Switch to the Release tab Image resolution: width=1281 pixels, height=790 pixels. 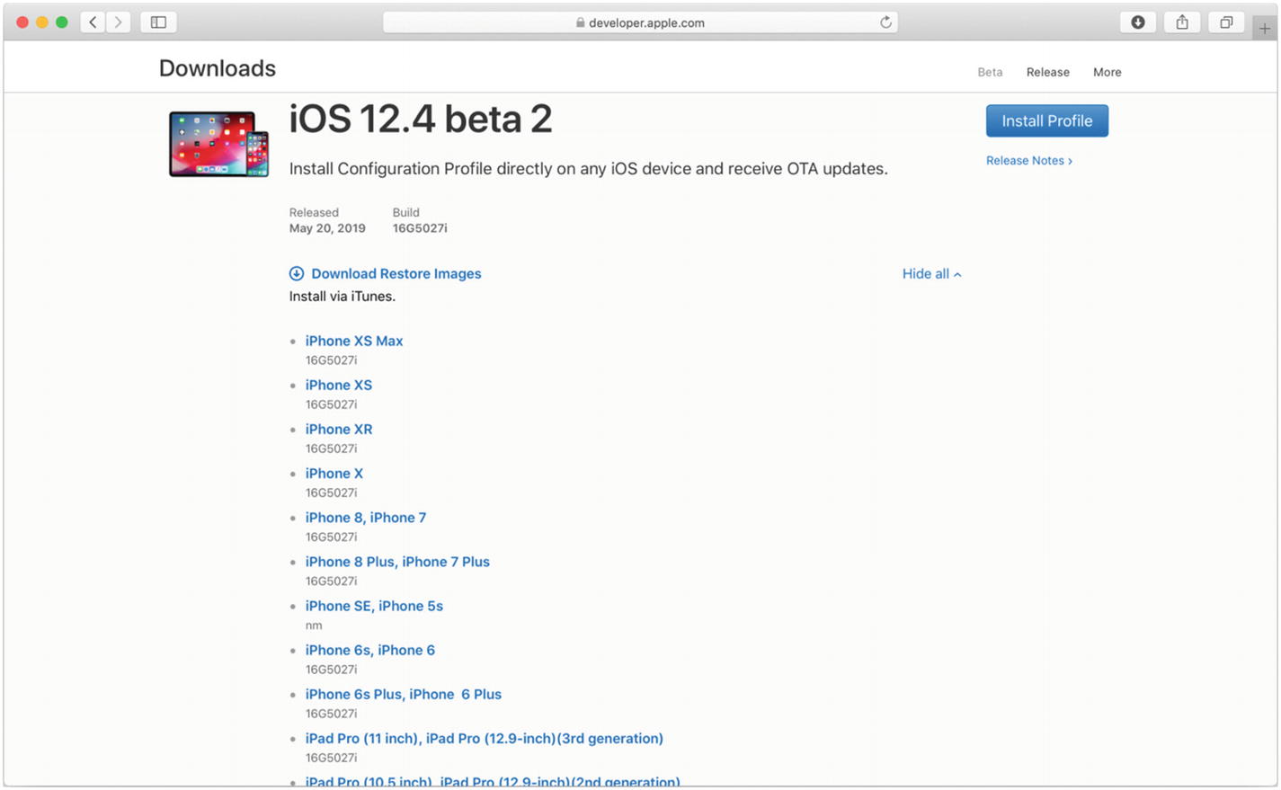point(1048,73)
